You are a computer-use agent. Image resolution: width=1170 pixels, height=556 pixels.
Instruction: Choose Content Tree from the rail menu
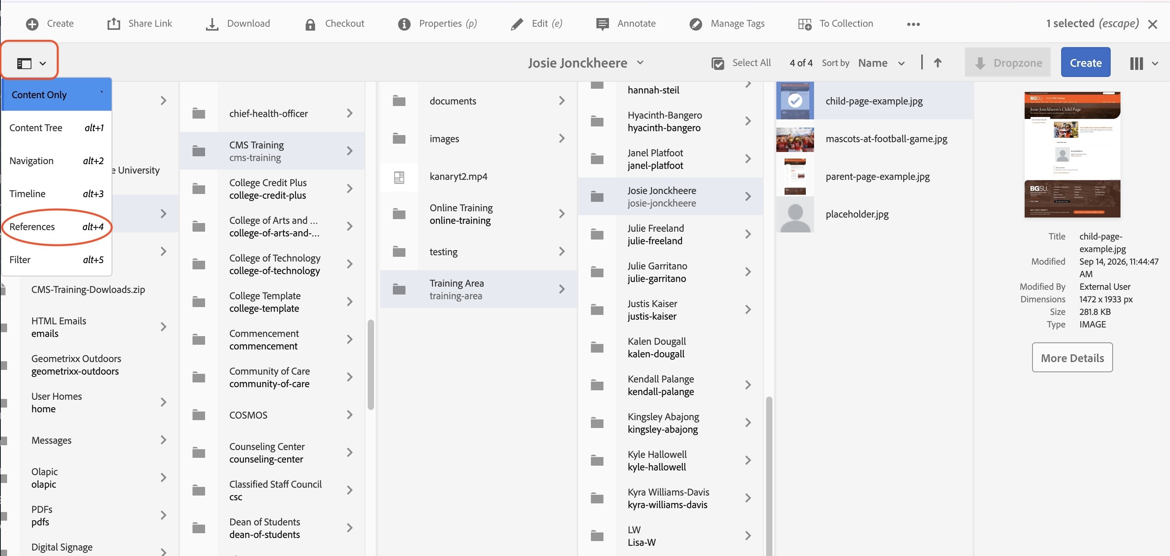coord(57,128)
